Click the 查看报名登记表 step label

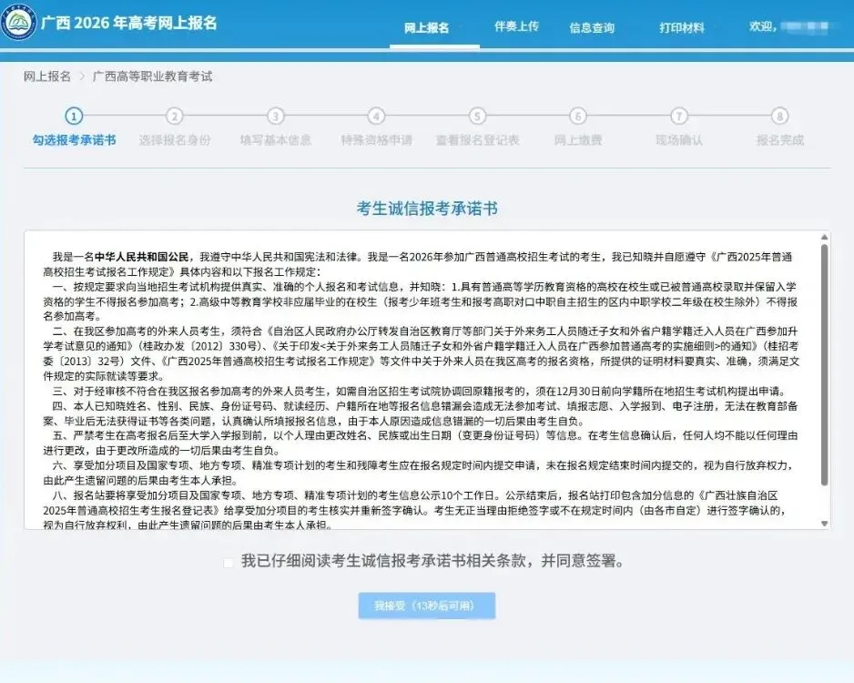click(x=477, y=140)
